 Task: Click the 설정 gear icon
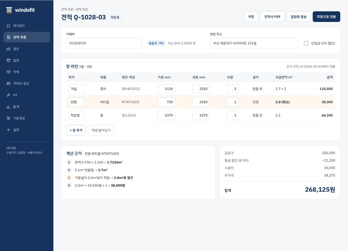point(8,130)
